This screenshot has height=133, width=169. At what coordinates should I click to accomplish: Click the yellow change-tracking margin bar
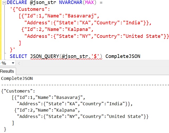pyautogui.click(x=1, y=29)
